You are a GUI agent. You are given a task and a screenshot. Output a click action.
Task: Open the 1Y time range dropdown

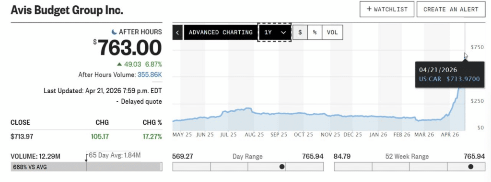275,32
